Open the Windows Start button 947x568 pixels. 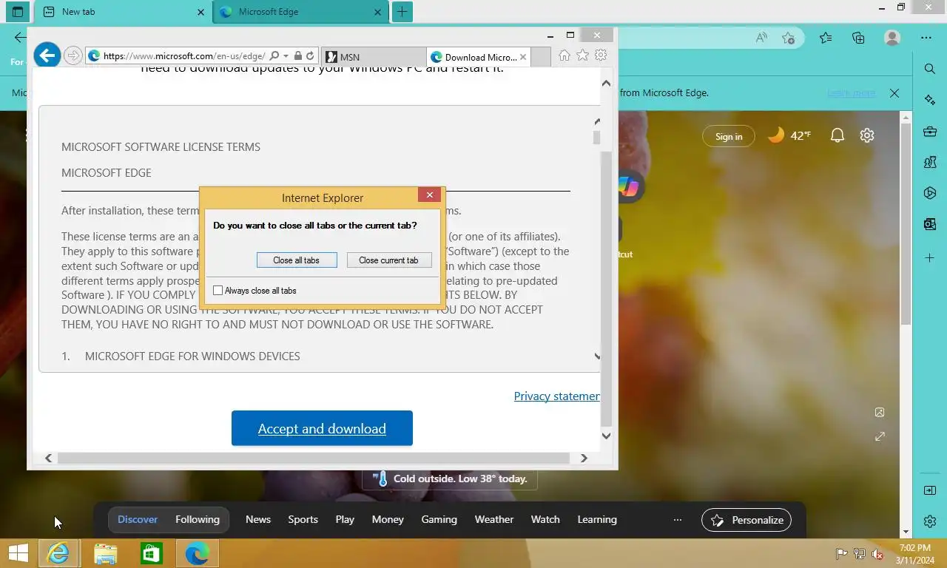tap(18, 553)
